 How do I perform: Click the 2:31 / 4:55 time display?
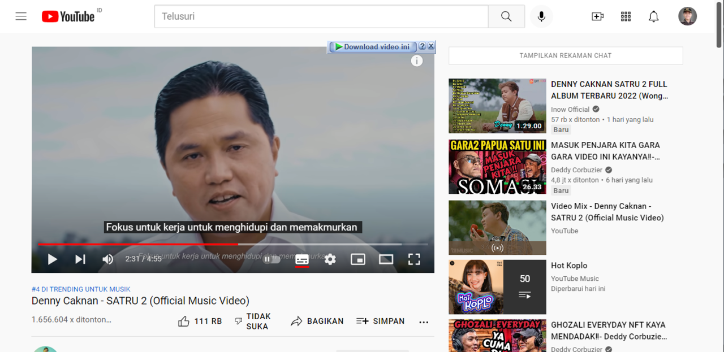coord(143,259)
